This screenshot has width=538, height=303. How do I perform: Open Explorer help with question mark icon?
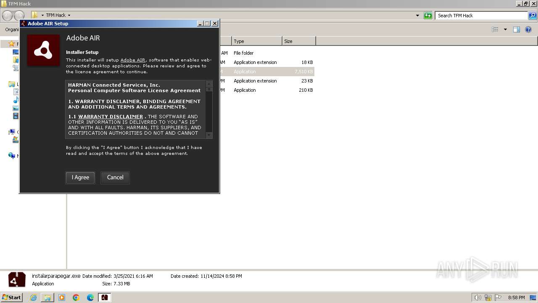click(528, 29)
